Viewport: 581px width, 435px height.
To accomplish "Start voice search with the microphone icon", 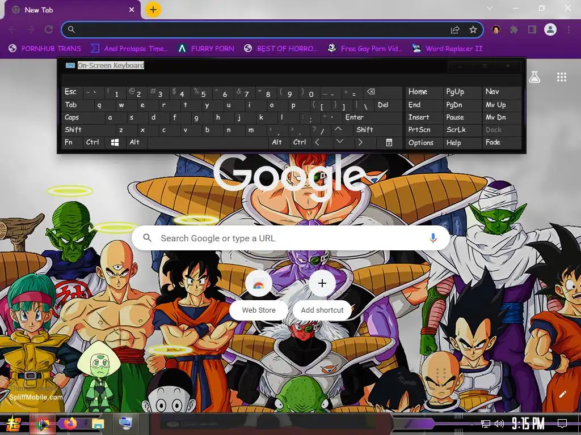I will click(433, 238).
